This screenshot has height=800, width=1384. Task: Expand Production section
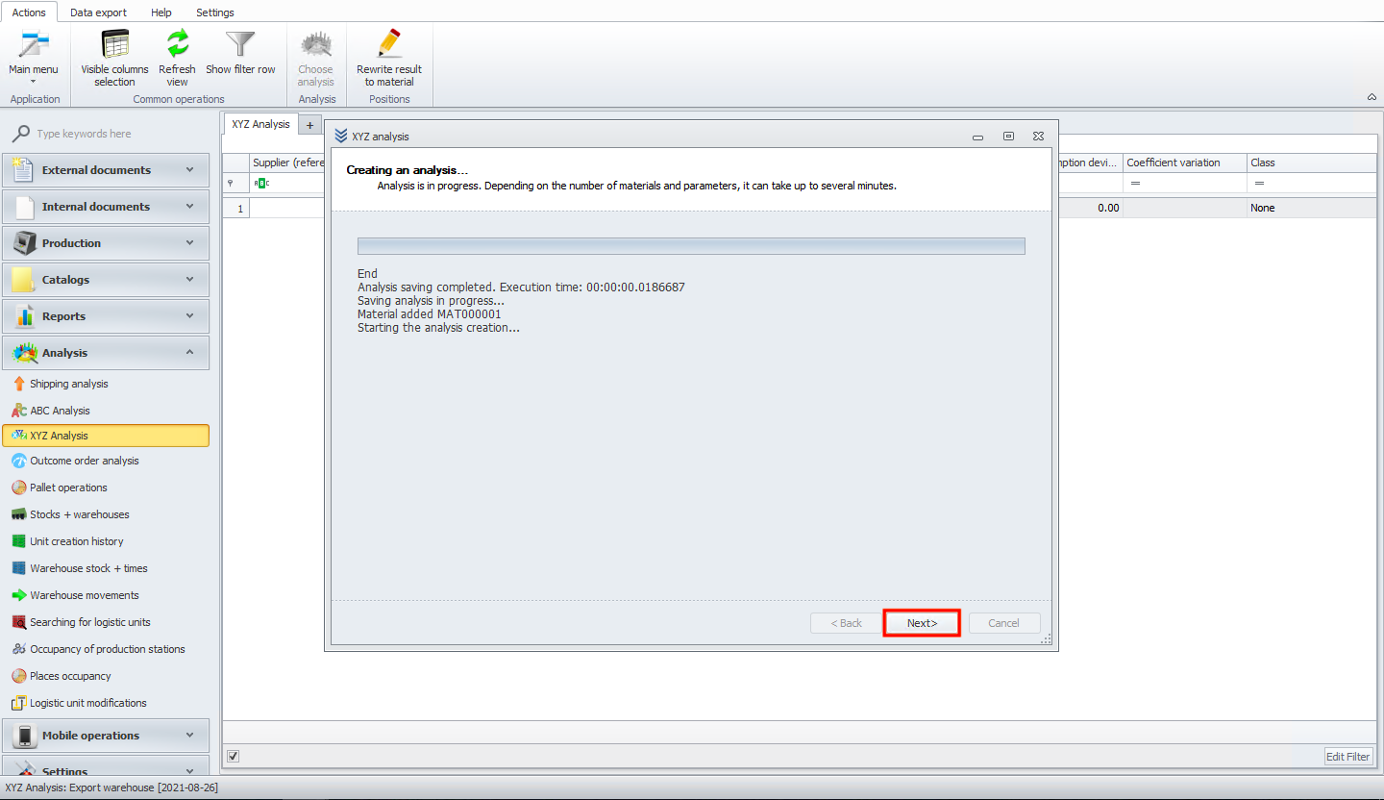pyautogui.click(x=106, y=243)
